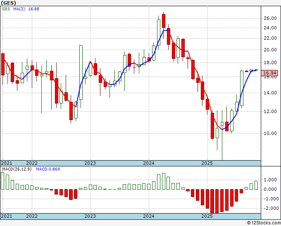
Task: Click the MACD:0.869 value label
Action: click(x=48, y=169)
